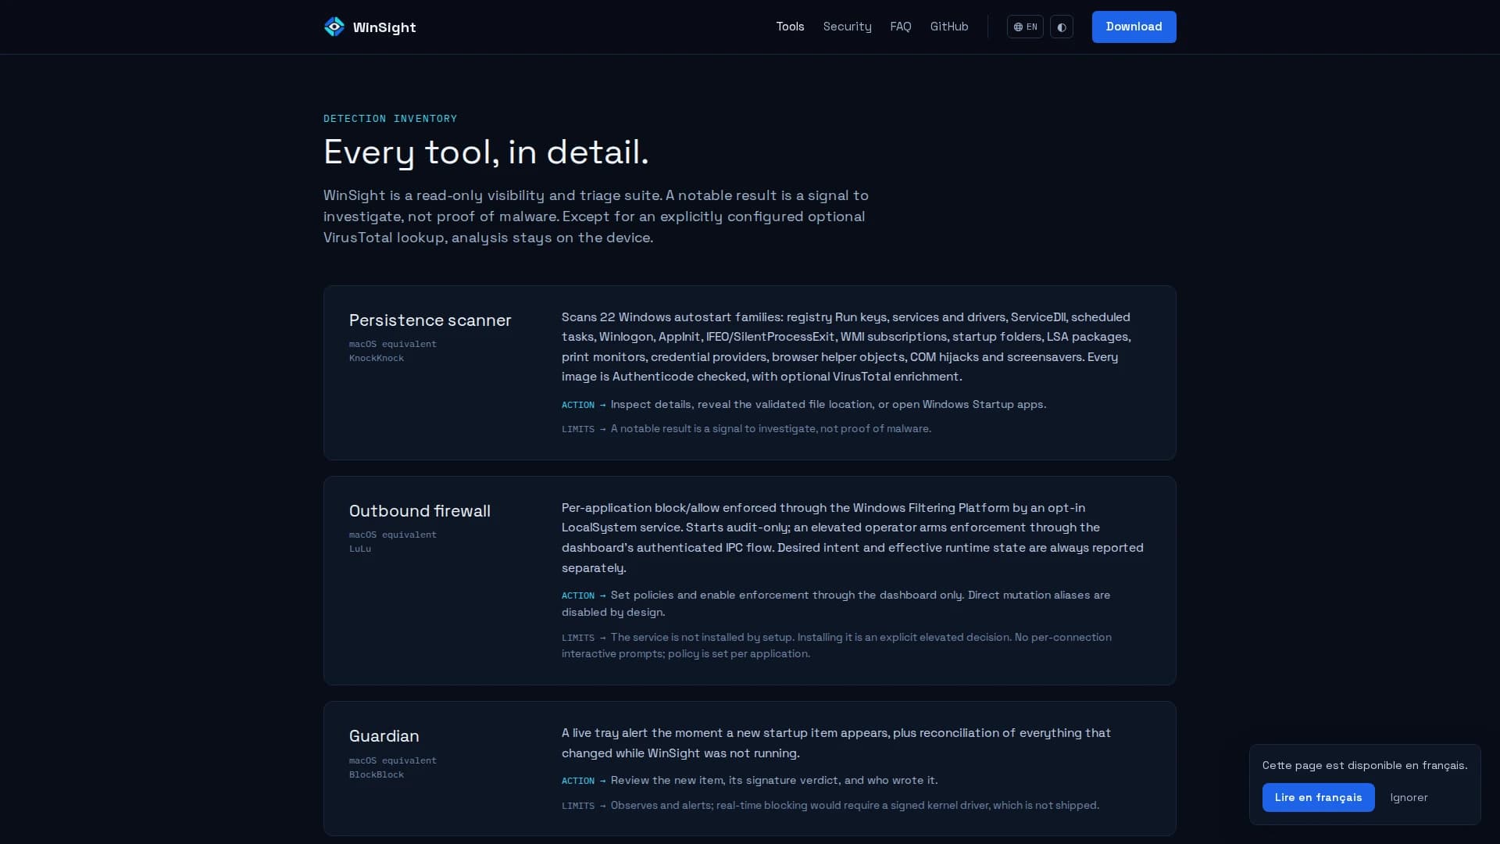Click the 'Scans 22 Windows autostart families' description

[x=847, y=347]
